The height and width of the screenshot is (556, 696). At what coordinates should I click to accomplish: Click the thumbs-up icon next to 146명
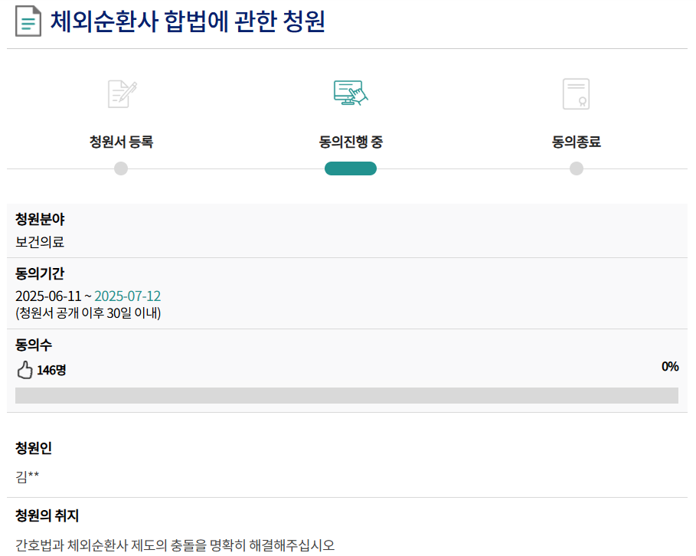(x=24, y=368)
